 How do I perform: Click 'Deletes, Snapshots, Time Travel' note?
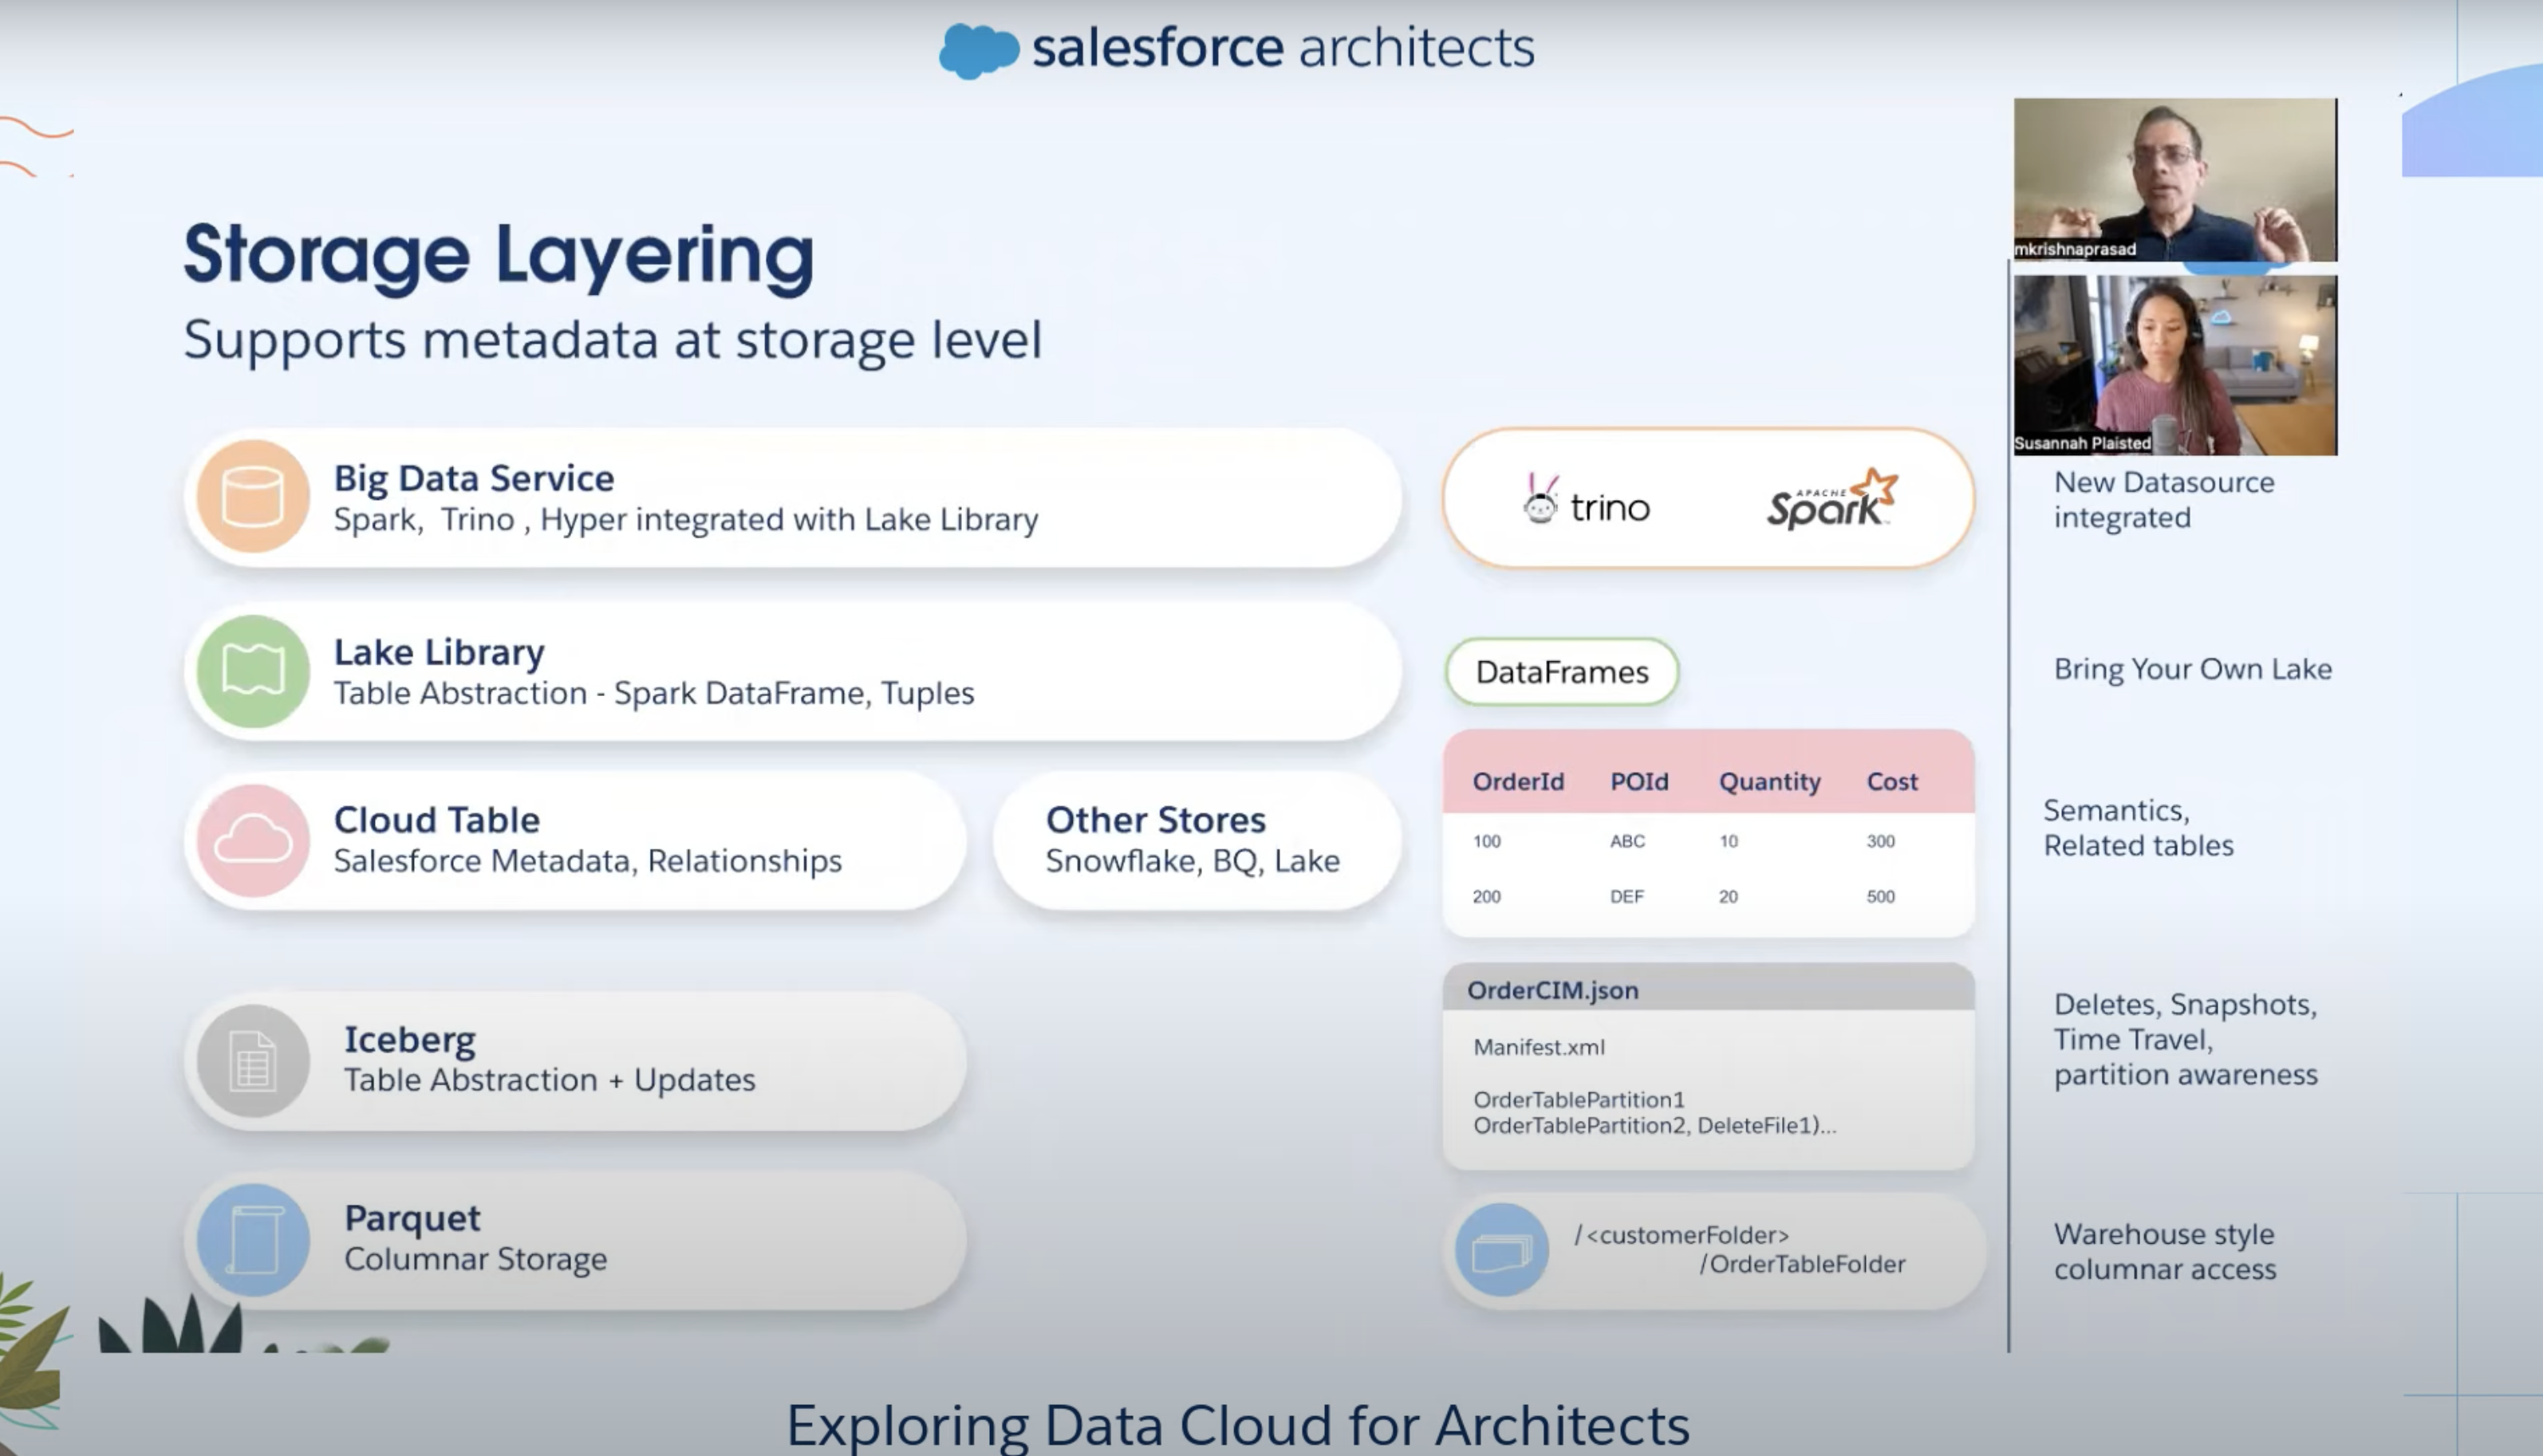pyautogui.click(x=2185, y=1040)
